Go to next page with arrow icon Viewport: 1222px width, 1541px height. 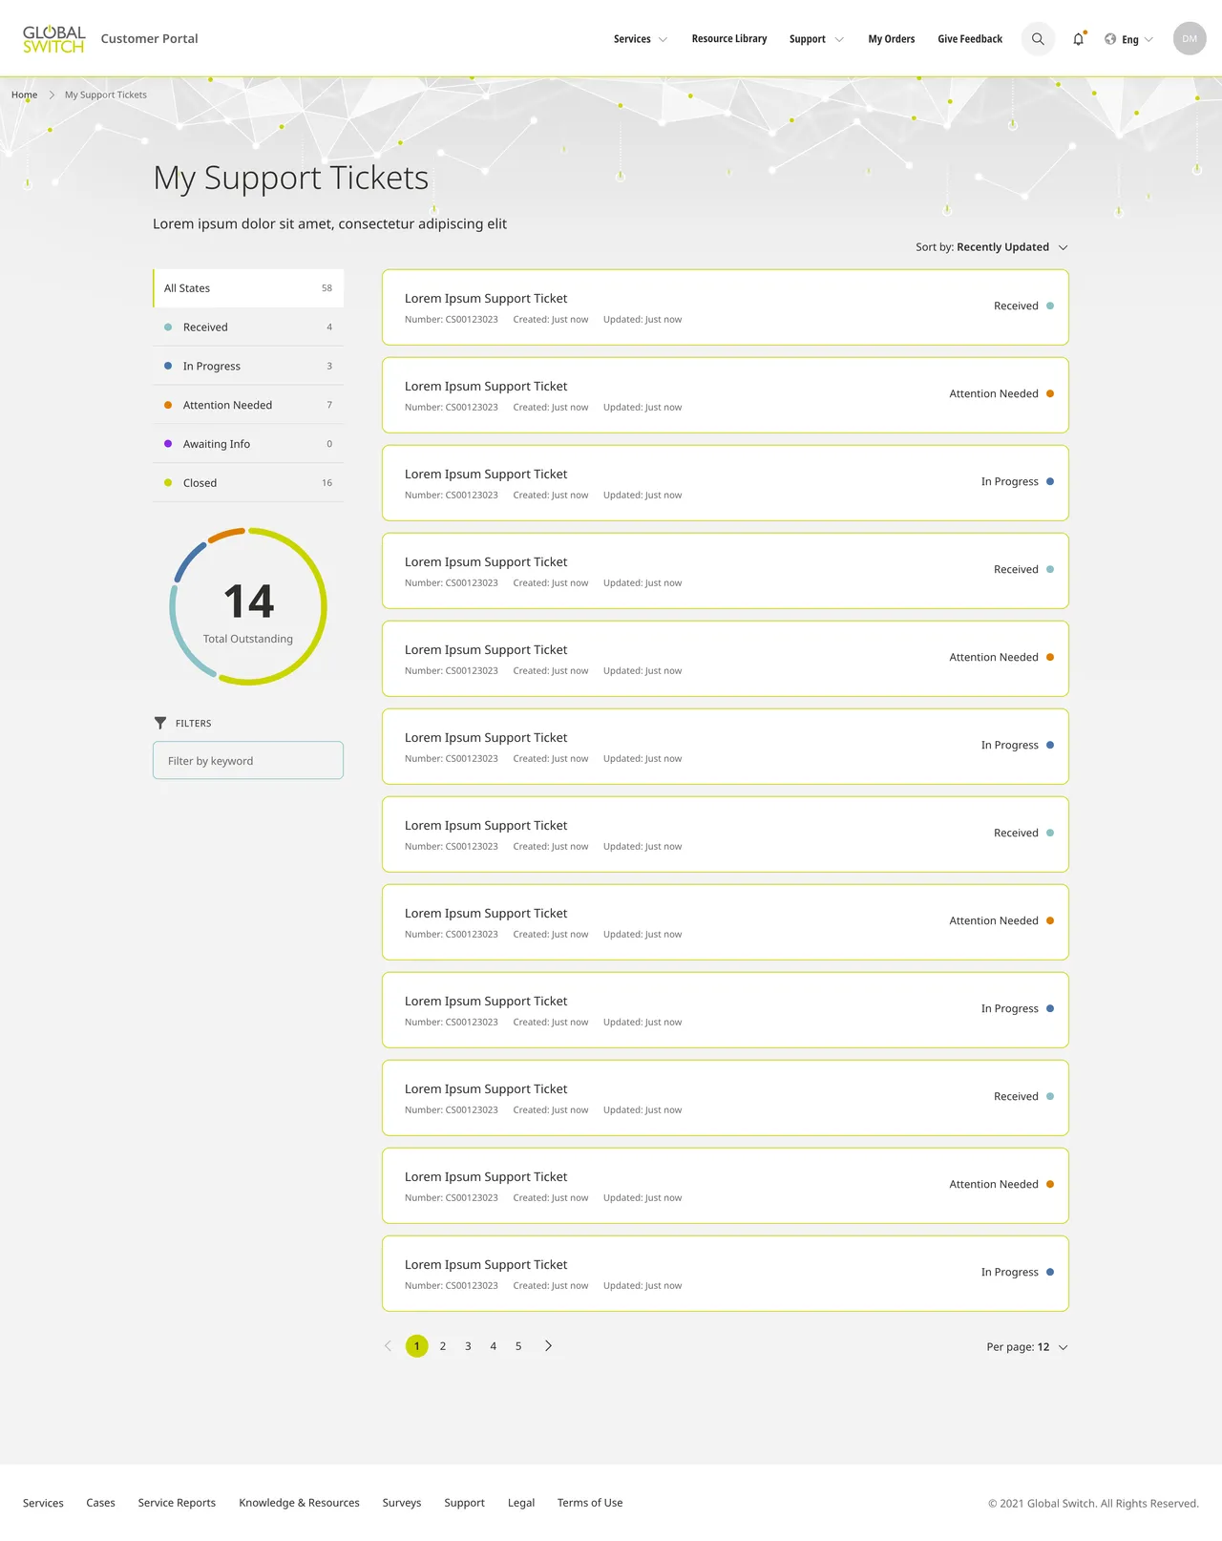pos(548,1345)
